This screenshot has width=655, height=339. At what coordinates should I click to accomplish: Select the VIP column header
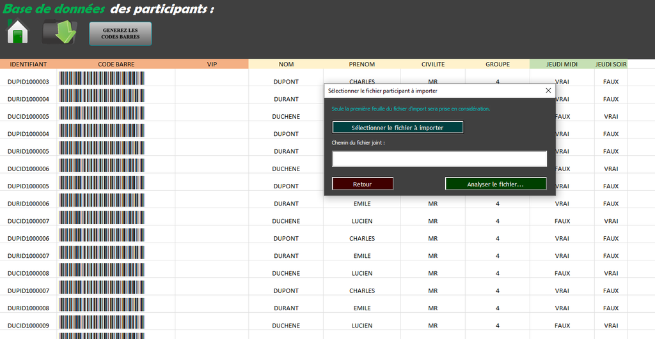coord(212,64)
